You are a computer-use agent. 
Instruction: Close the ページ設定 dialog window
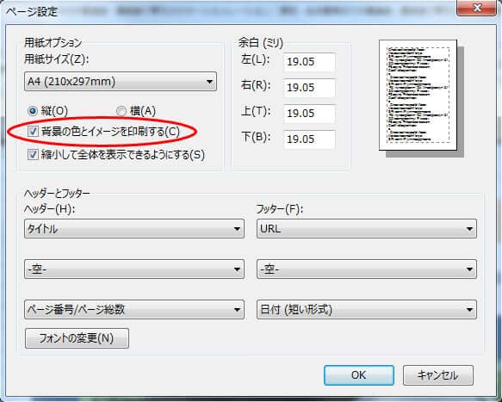[x=477, y=8]
